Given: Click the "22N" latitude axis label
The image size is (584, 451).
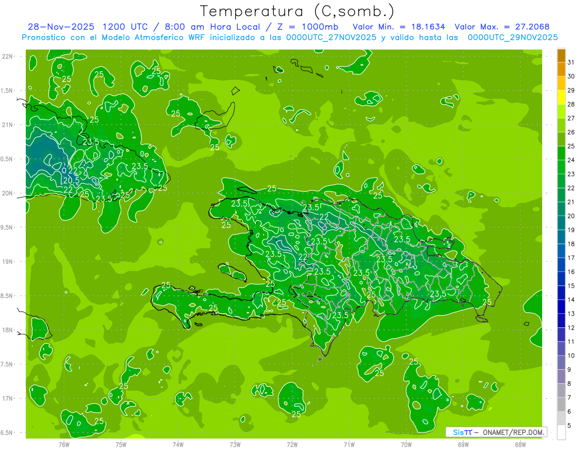Looking at the screenshot, I should 7,56.
